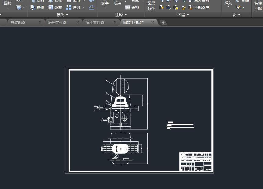Click the 阵列 (Array) tool icon
The image size is (263, 189).
tap(69, 8)
